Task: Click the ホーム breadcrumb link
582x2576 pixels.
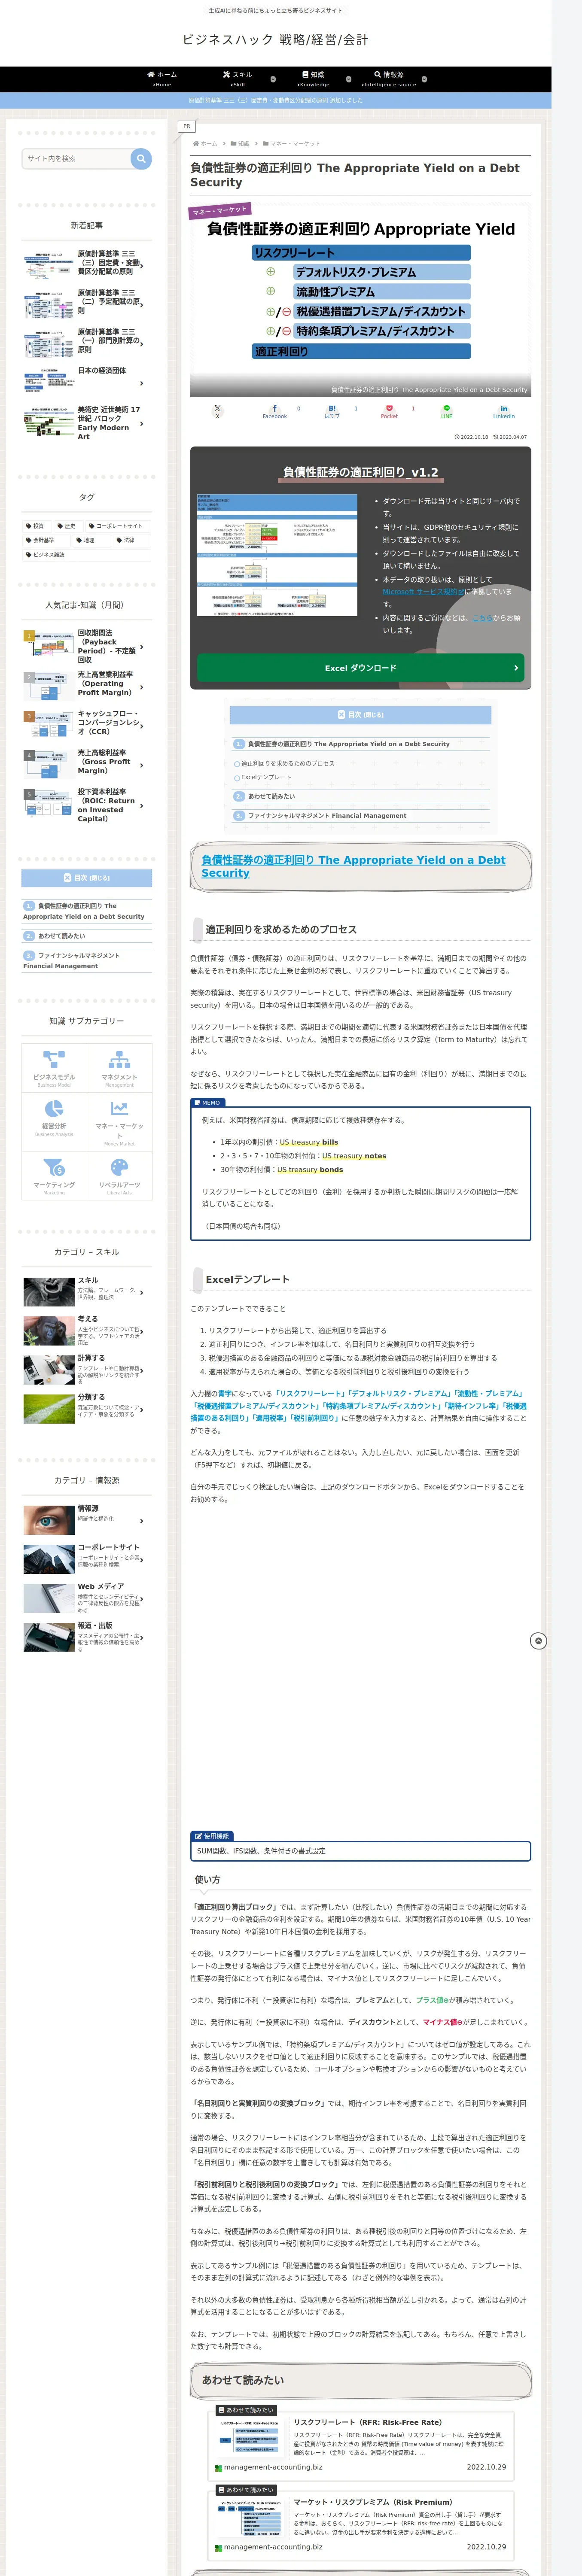Action: [x=205, y=144]
